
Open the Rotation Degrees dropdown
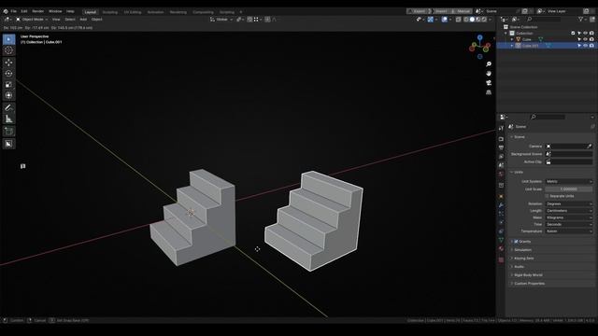coord(569,203)
